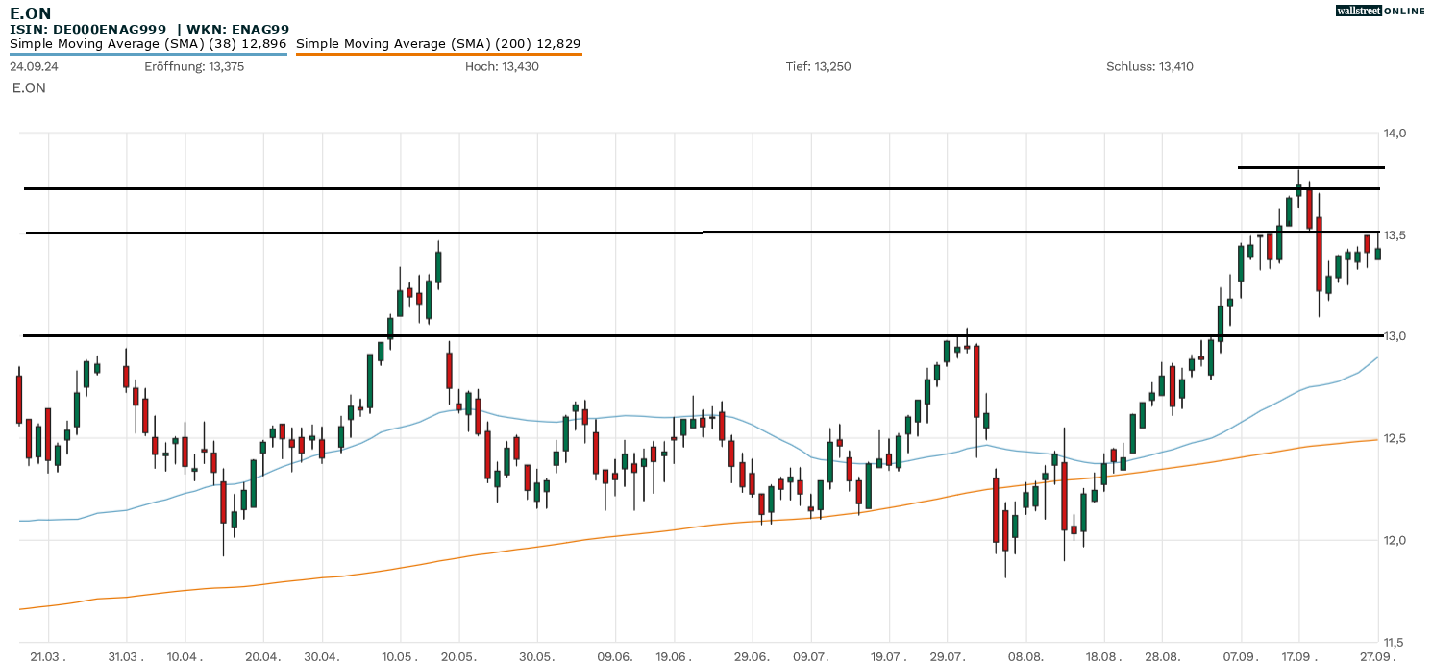Viewport: 1432px width, 662px height.
Task: Click the blue SMA 38 legend line
Action: (x=148, y=54)
